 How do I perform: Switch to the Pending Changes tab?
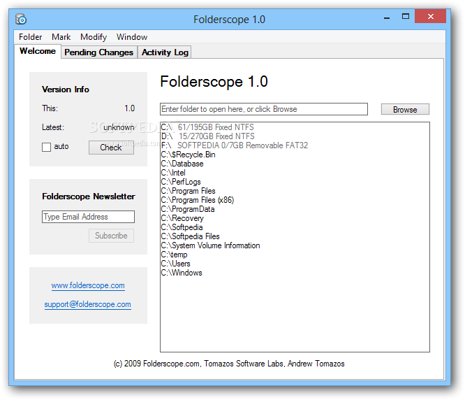[99, 52]
